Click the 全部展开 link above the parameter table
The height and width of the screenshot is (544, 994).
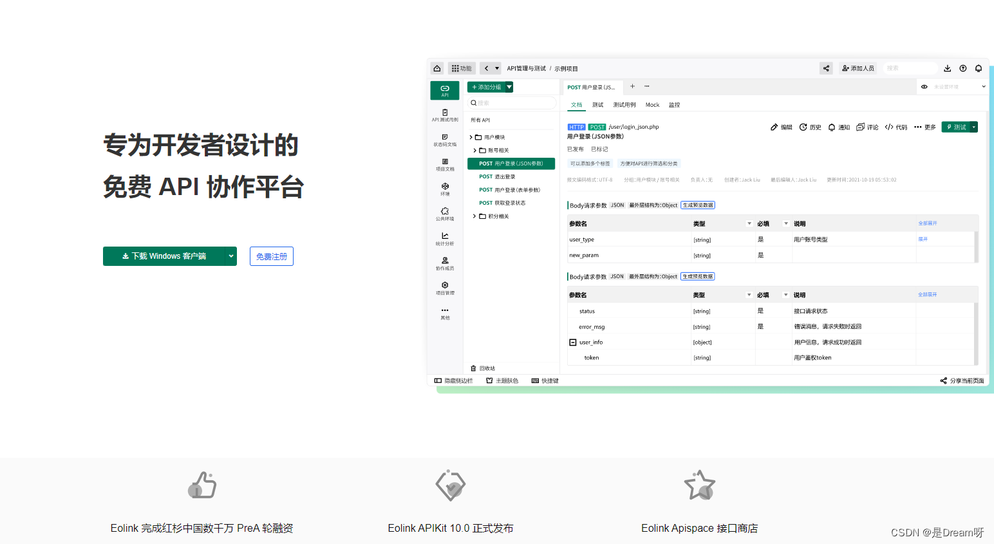click(927, 223)
